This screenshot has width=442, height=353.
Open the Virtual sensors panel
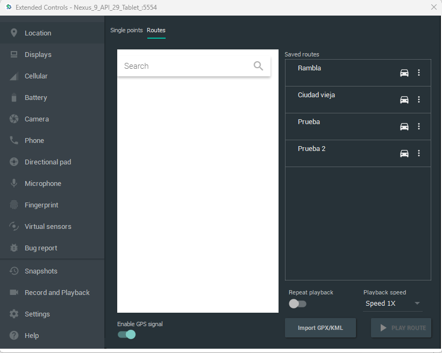[48, 227]
